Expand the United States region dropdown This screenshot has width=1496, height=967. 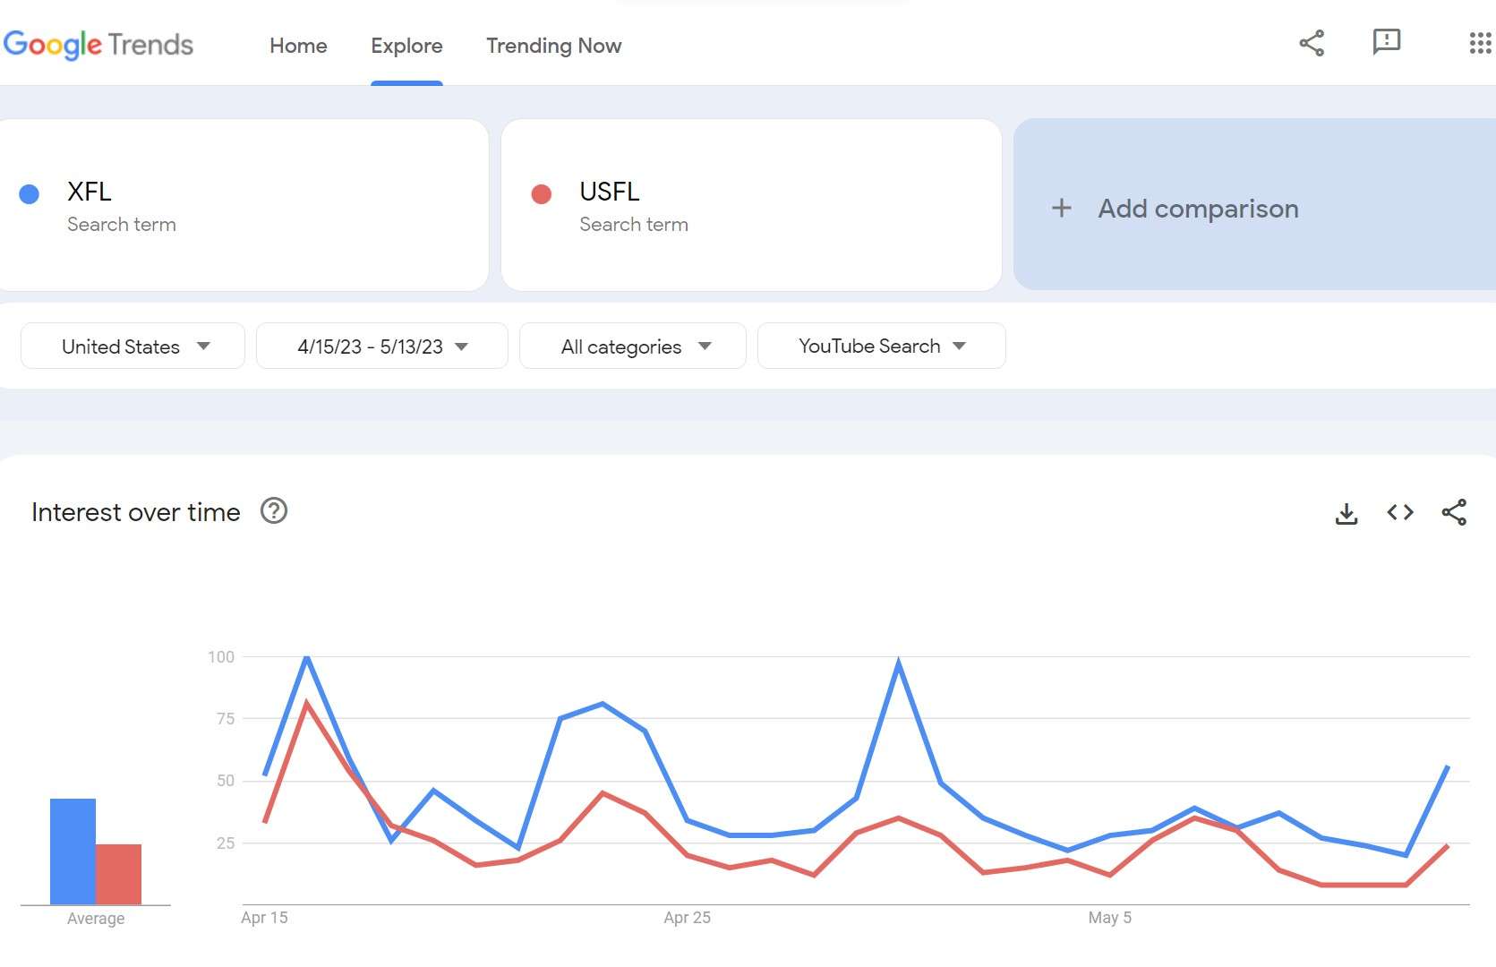click(x=133, y=347)
